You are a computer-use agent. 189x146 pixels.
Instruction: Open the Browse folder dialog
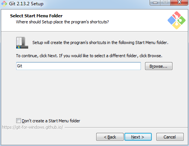coord(159,66)
